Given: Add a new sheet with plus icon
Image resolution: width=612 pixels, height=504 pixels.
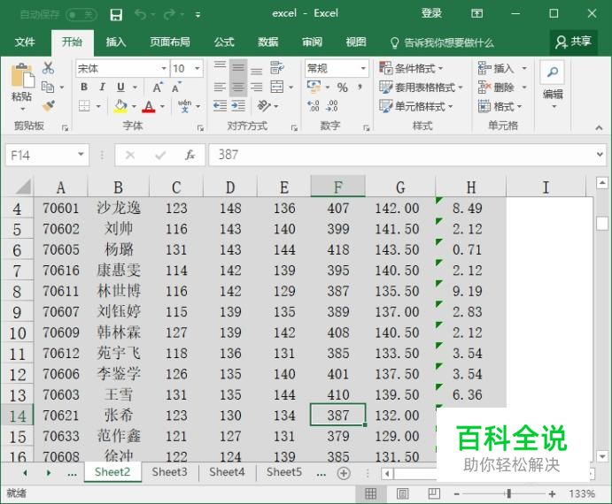Looking at the screenshot, I should pyautogui.click(x=344, y=473).
